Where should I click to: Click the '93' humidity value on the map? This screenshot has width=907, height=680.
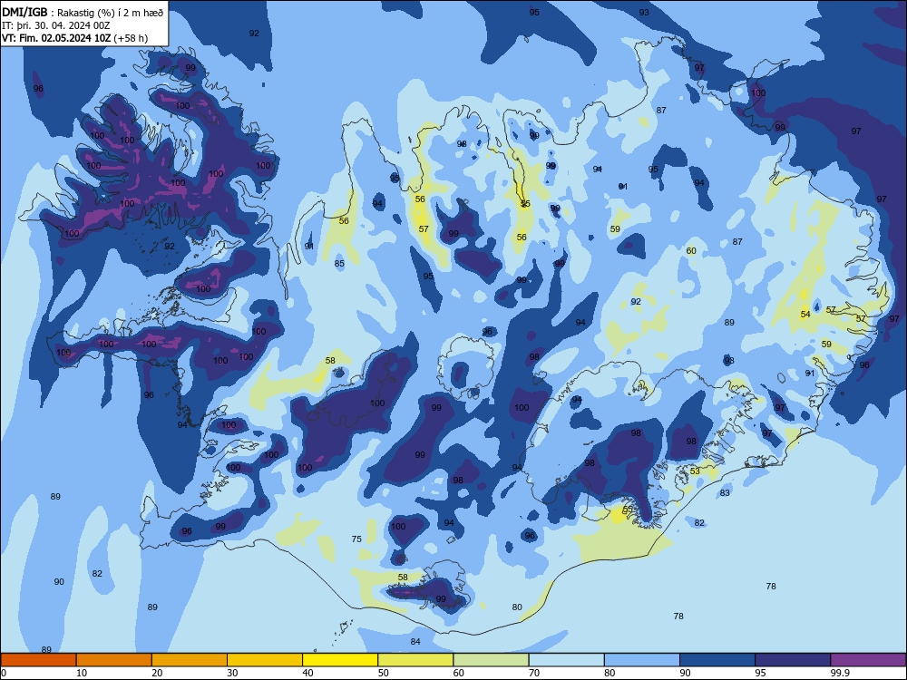pyautogui.click(x=644, y=12)
